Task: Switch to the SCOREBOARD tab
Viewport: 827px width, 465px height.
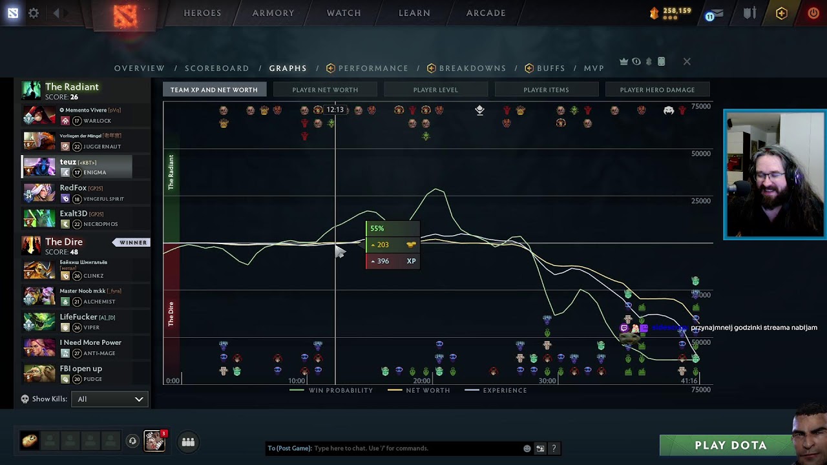Action: pos(217,68)
